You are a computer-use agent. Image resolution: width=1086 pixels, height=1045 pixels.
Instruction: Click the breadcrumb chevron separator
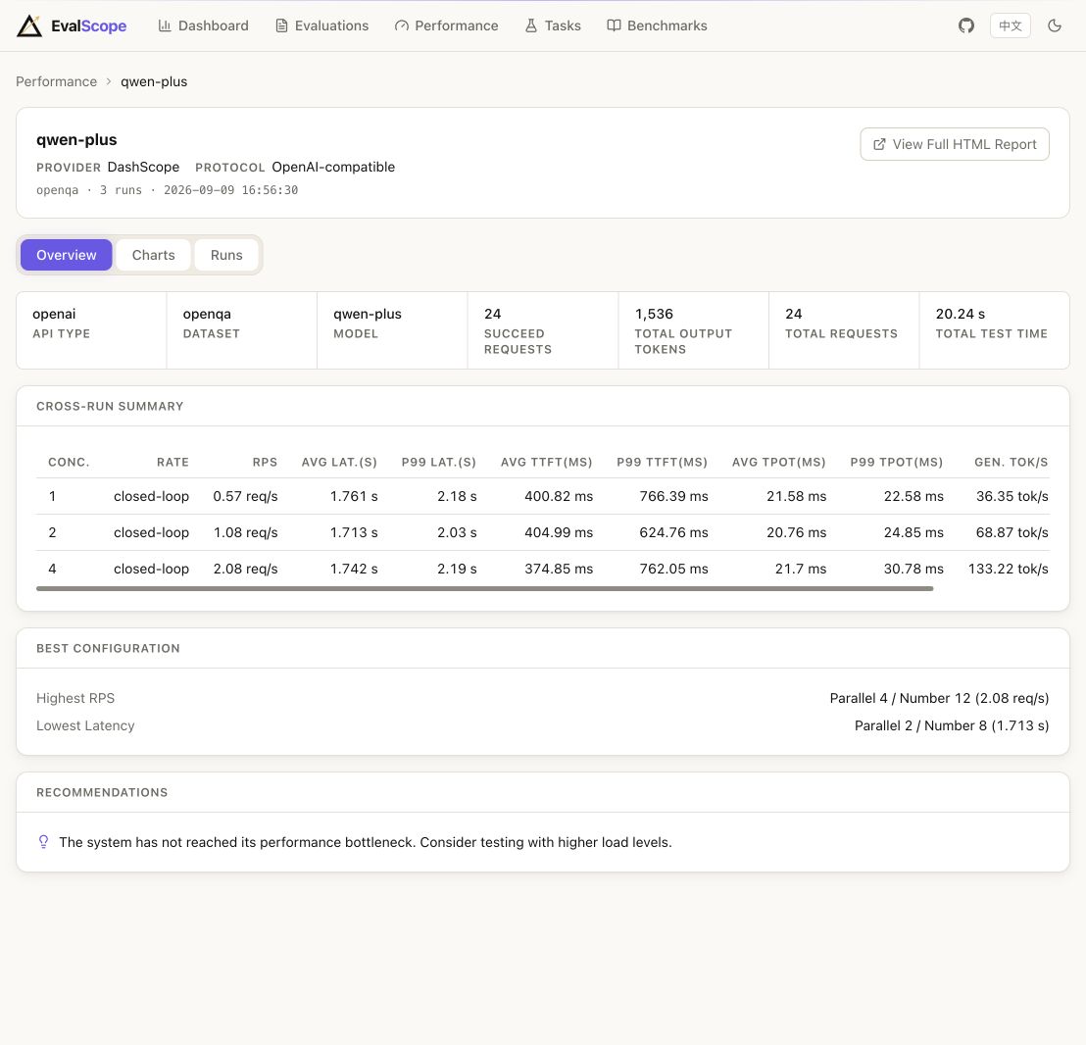109,81
